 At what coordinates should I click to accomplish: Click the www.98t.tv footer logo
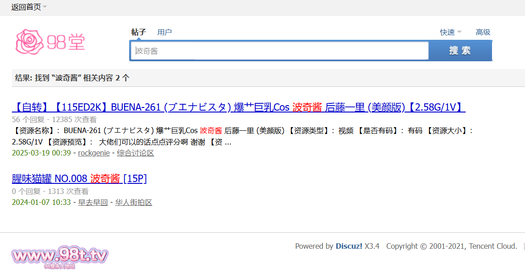pos(60,256)
